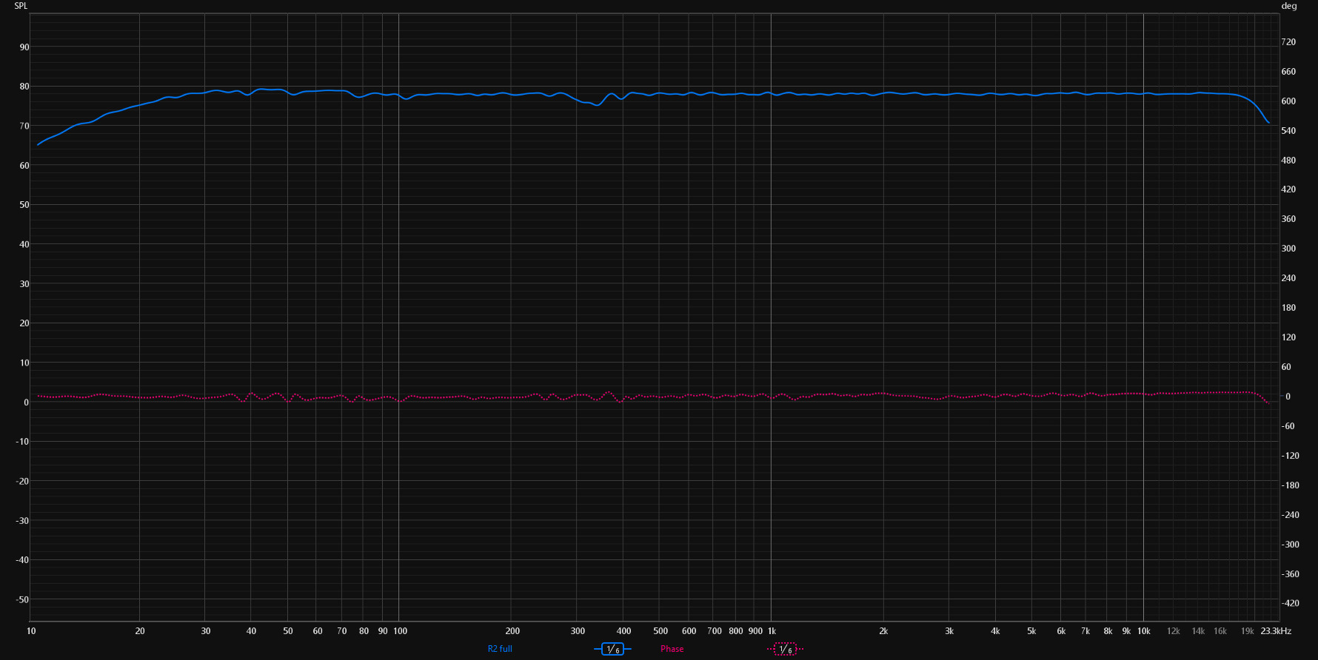Viewport: 1318px width, 660px height.
Task: Click the 16k frequency axis label
Action: [1220, 631]
